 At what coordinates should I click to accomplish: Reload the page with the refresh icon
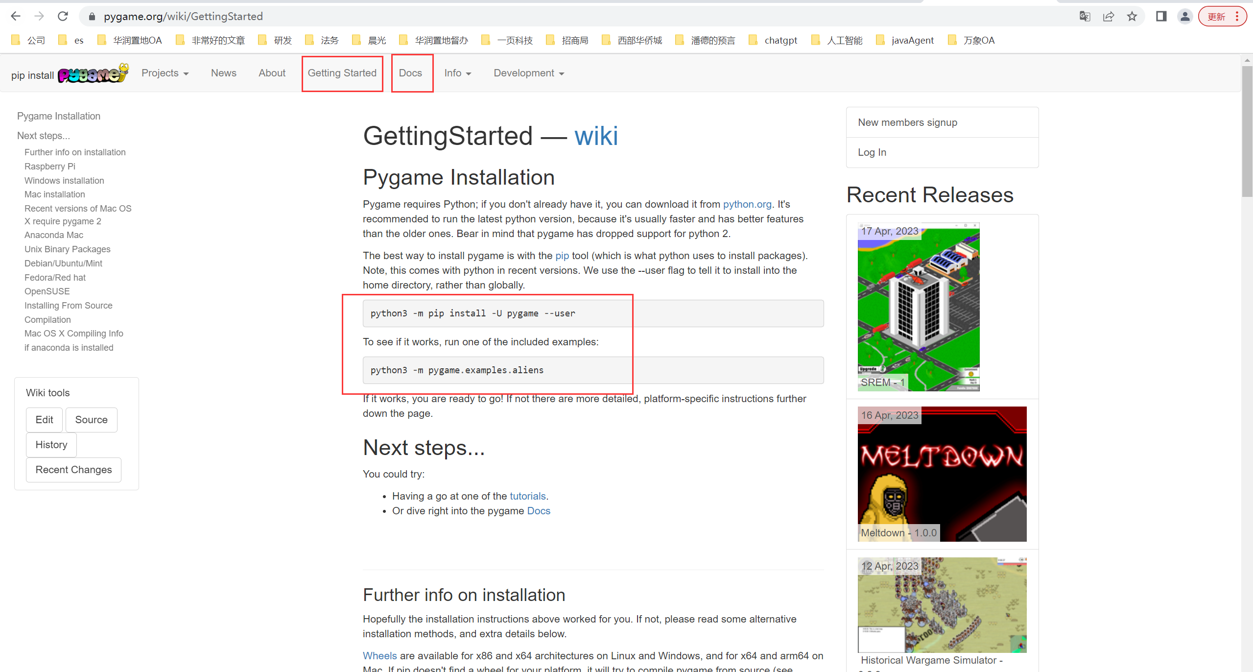tap(63, 16)
